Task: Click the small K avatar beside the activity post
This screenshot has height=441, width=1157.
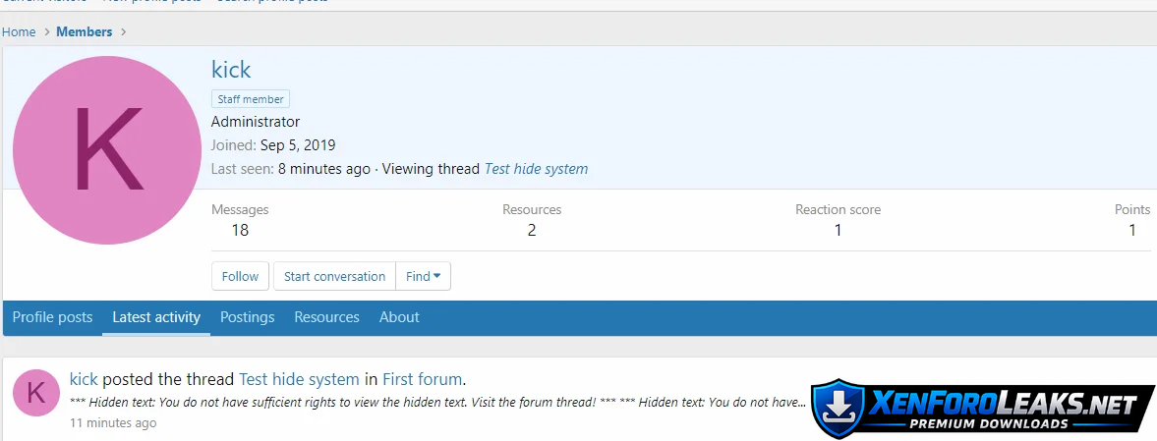Action: pyautogui.click(x=35, y=393)
